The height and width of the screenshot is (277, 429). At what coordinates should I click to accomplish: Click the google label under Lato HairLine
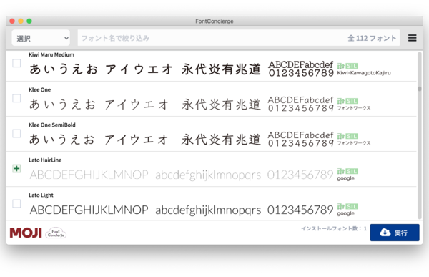click(x=346, y=178)
